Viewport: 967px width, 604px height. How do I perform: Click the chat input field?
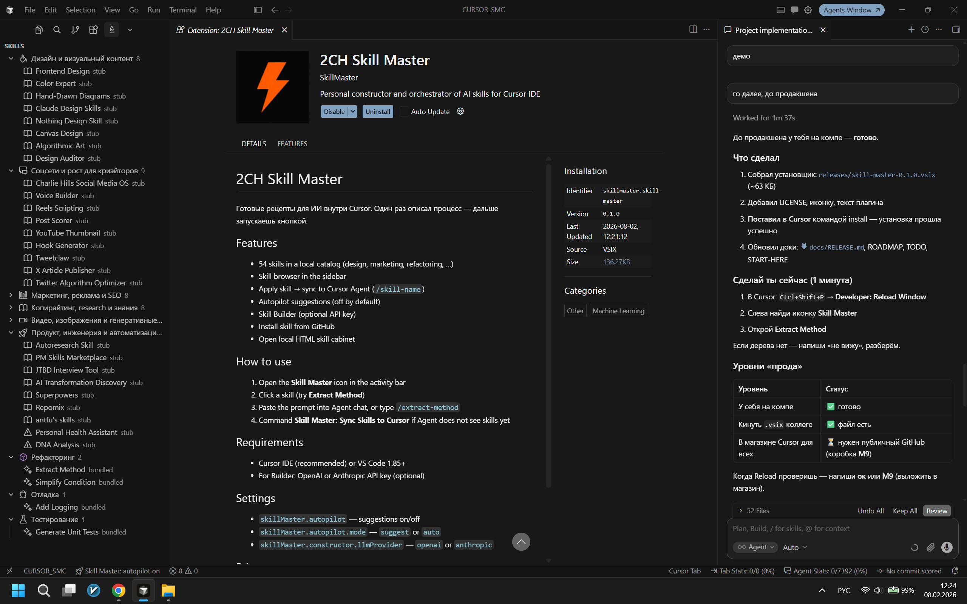tap(842, 528)
